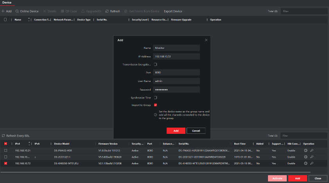Open web config globe icon for 192.168.10.21

tap(306, 150)
